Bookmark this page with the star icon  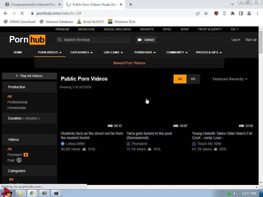point(206,13)
